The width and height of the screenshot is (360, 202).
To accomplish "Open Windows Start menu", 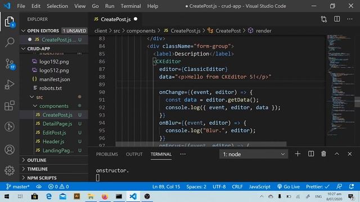I will click(x=7, y=196).
